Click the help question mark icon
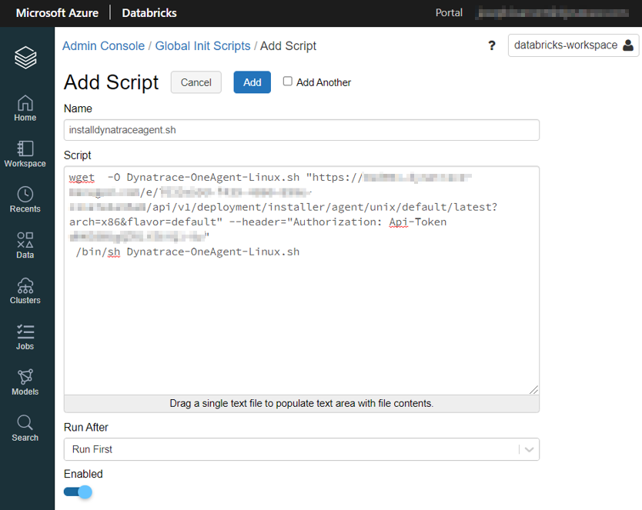 point(492,46)
